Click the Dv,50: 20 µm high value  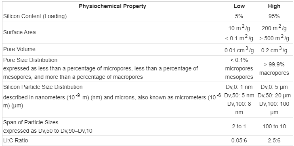(x=274, y=96)
